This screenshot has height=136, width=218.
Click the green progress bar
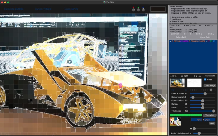point(186,115)
